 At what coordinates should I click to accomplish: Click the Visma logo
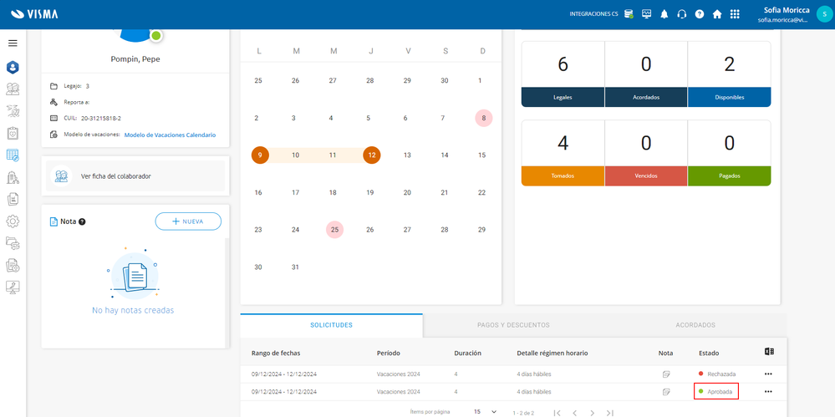pos(34,14)
